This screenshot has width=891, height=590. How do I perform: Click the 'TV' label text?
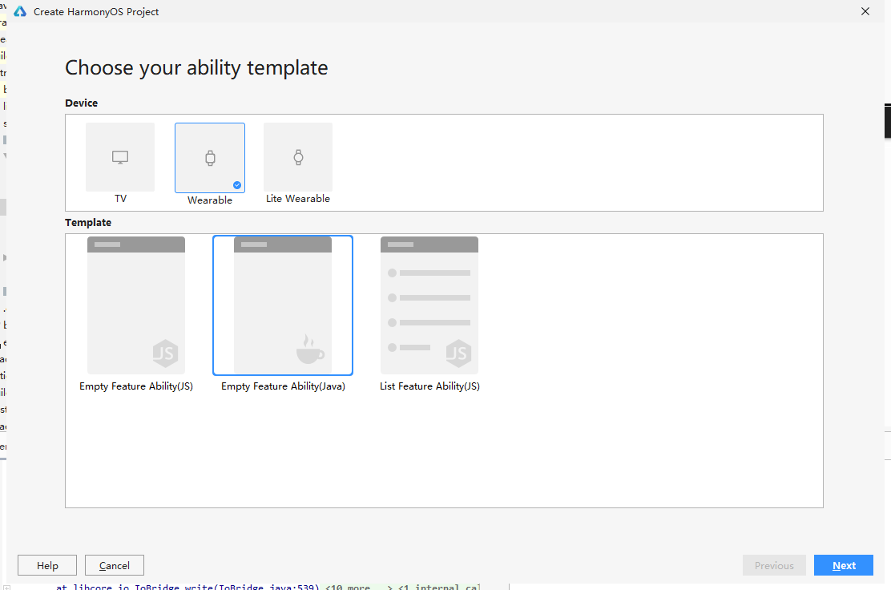coord(120,198)
